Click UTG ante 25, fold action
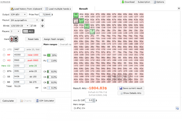The width and height of the screenshot is (182, 121). 33,49
